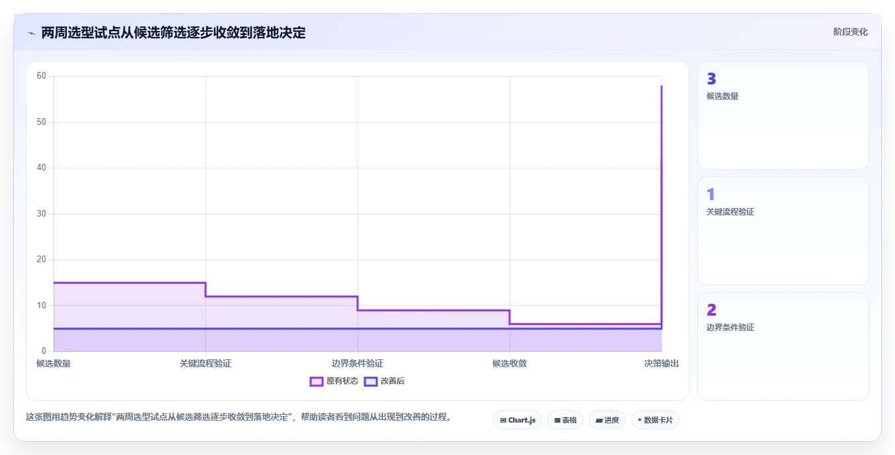Select the 边界条件验证 data card

pyautogui.click(x=783, y=346)
